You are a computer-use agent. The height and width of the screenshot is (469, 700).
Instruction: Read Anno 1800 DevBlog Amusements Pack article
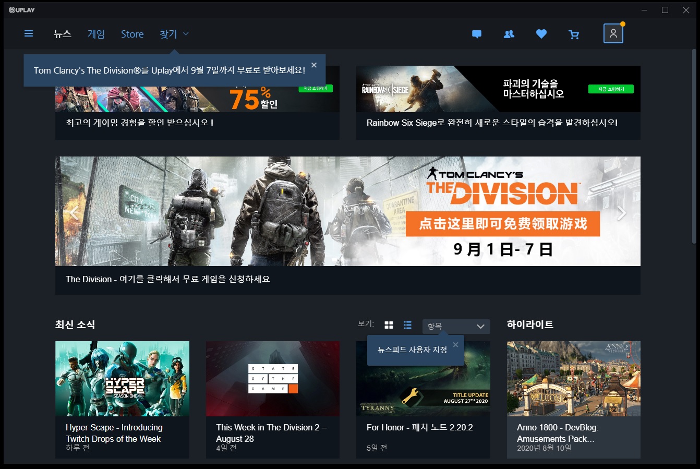pyautogui.click(x=558, y=433)
